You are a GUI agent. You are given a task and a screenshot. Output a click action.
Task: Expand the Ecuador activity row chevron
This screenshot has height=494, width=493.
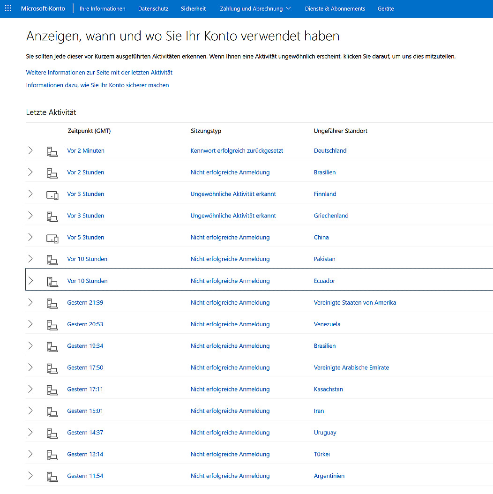[30, 281]
